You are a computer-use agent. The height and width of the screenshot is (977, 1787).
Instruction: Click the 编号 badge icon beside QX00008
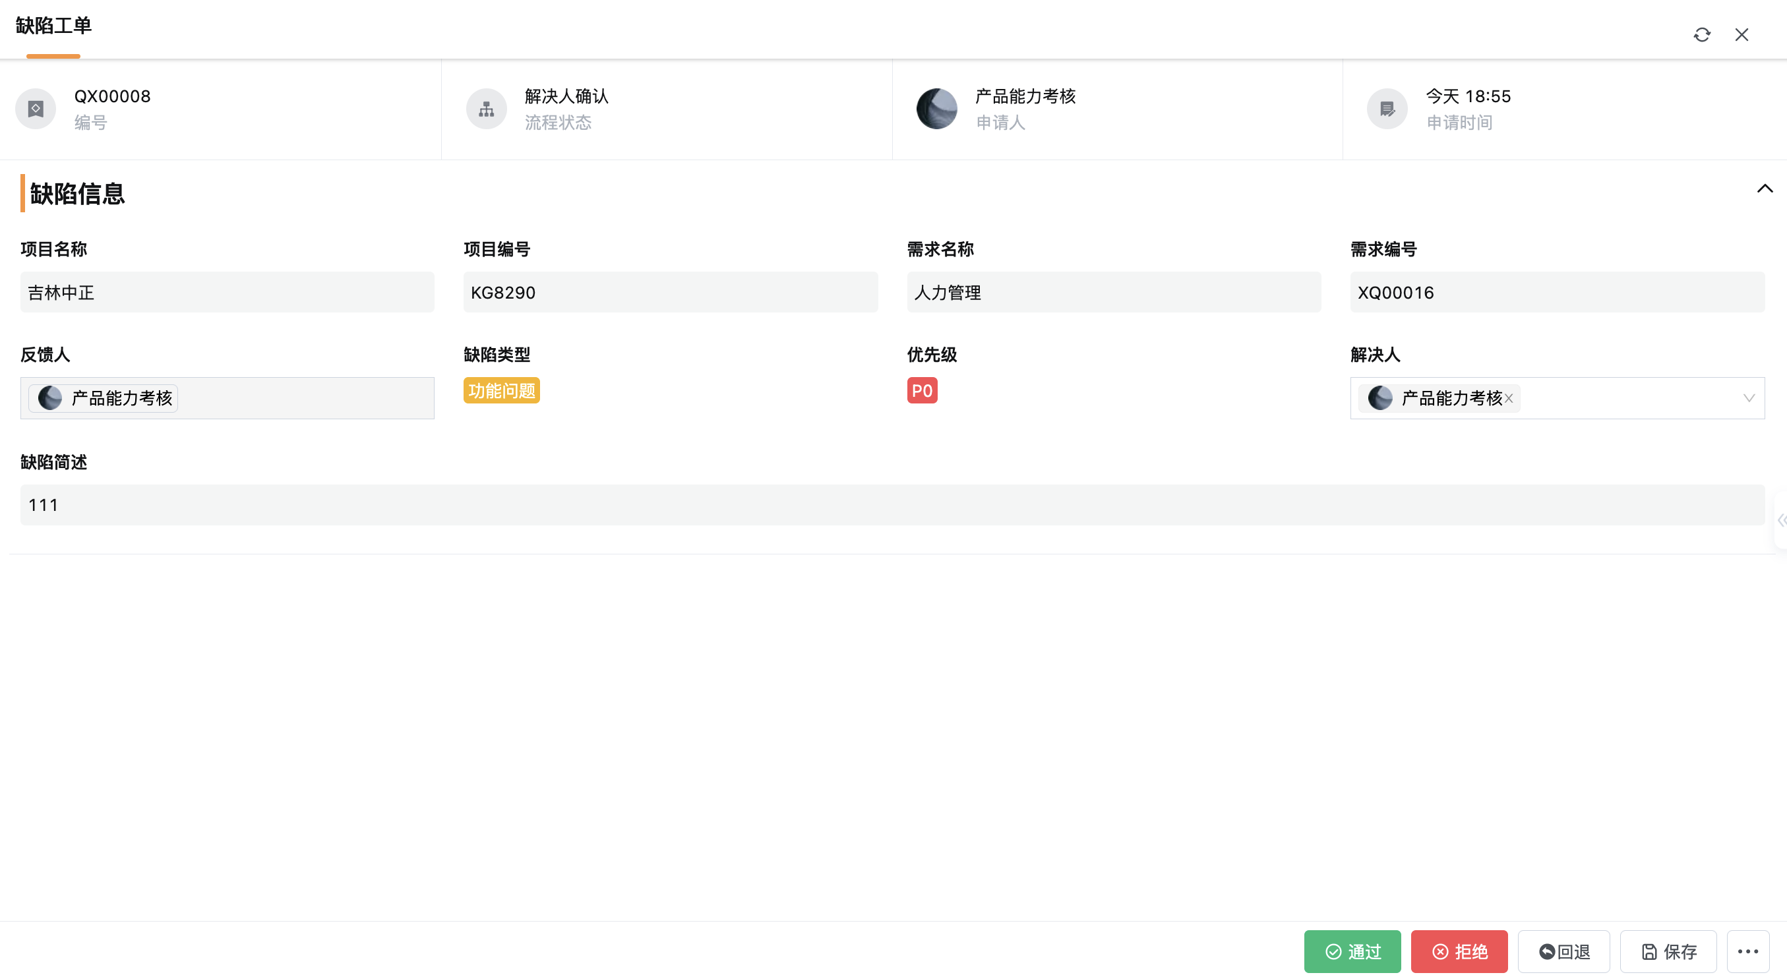36,109
